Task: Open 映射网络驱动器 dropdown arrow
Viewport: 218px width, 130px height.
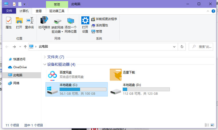Action: point(62,32)
